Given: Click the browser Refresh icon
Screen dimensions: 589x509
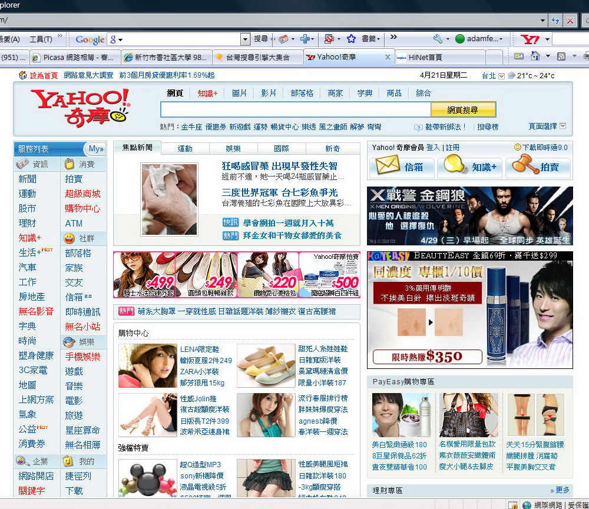Looking at the screenshot, I should click(x=555, y=20).
